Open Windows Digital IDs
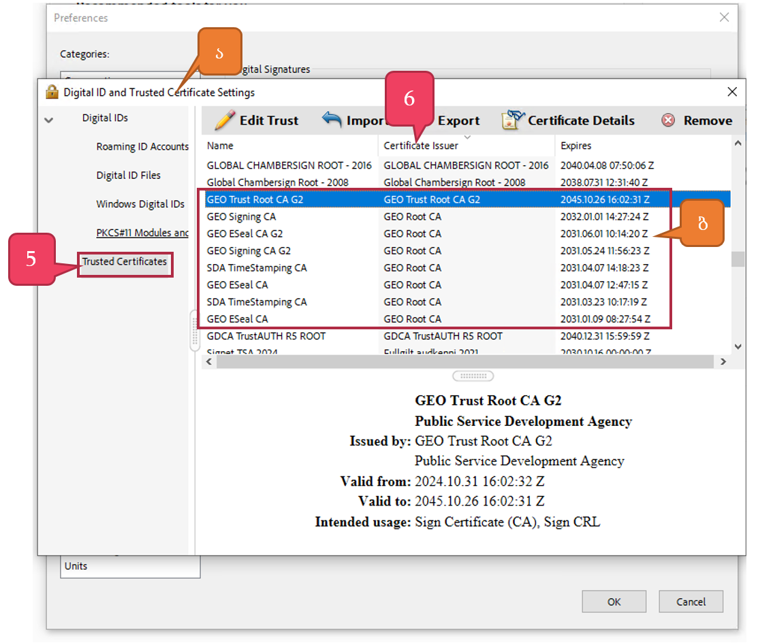Image resolution: width=758 pixels, height=643 pixels. [x=140, y=204]
